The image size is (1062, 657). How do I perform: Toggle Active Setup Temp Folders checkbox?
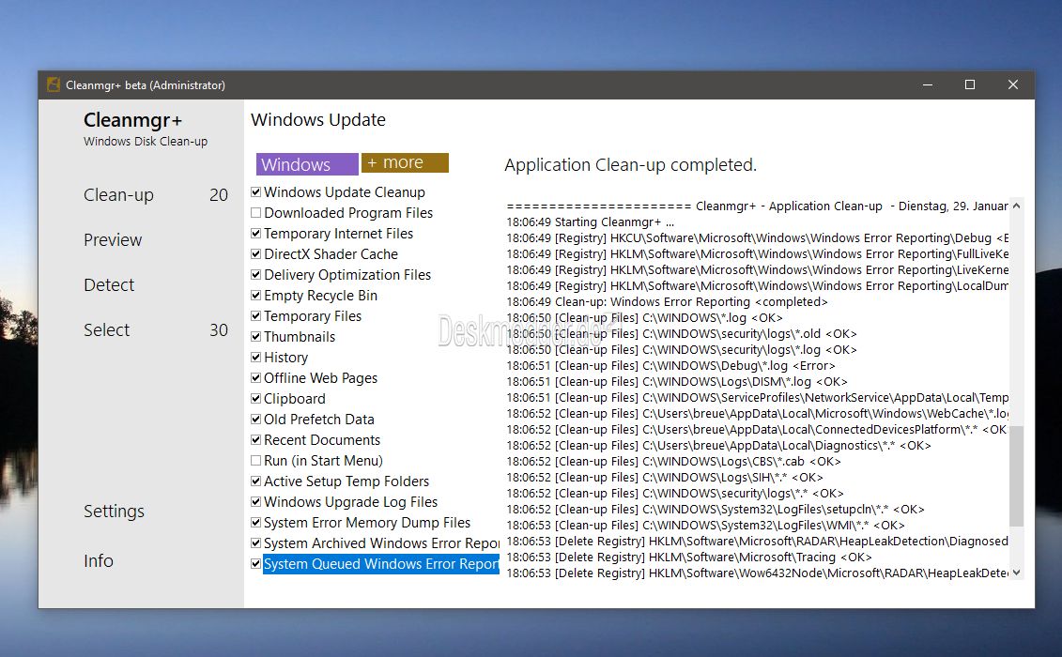tap(256, 481)
